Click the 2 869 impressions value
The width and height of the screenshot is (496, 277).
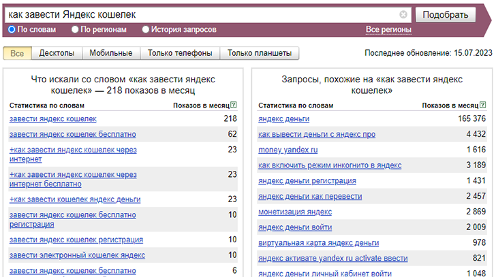click(476, 211)
